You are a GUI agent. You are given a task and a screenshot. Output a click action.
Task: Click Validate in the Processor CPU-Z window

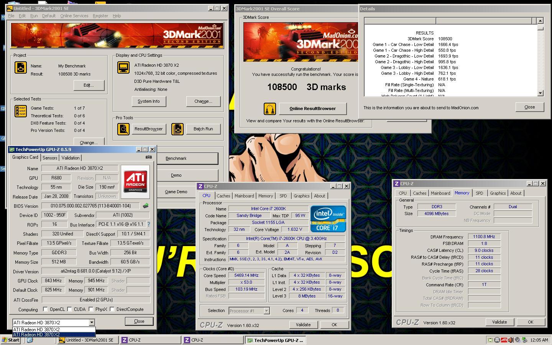303,325
